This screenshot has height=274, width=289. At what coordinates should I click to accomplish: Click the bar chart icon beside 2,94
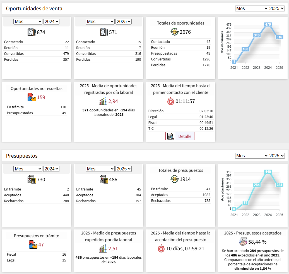(103, 101)
